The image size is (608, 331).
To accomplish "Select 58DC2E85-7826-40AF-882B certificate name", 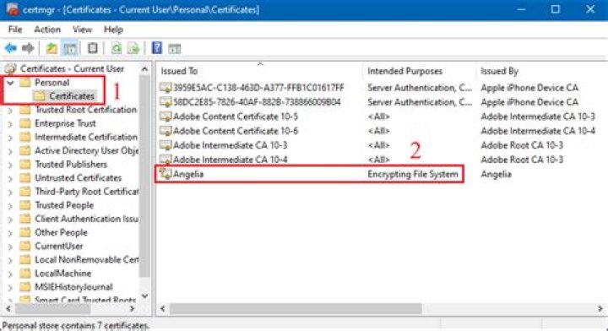I will [x=257, y=102].
